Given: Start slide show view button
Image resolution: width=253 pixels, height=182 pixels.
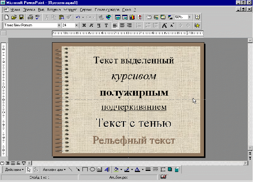Looking at the screenshot, I should point(24,163).
